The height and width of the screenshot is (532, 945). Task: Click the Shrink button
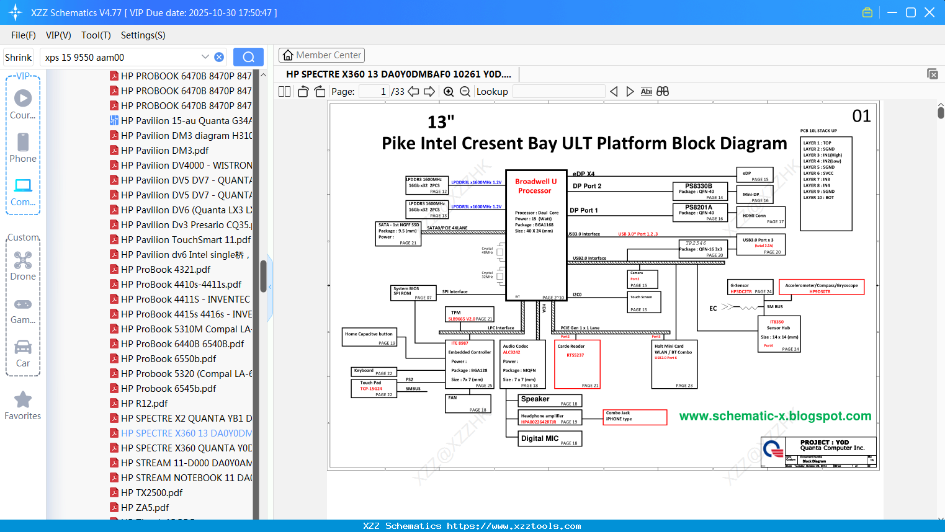(19, 57)
